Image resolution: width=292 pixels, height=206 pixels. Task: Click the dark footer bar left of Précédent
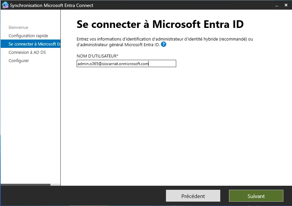coord(83,196)
